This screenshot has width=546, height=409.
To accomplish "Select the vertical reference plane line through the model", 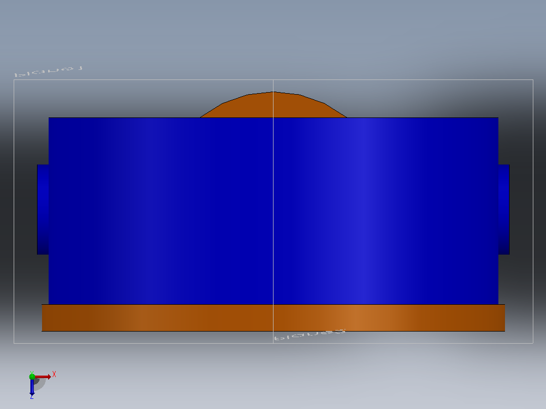I will tap(274, 211).
